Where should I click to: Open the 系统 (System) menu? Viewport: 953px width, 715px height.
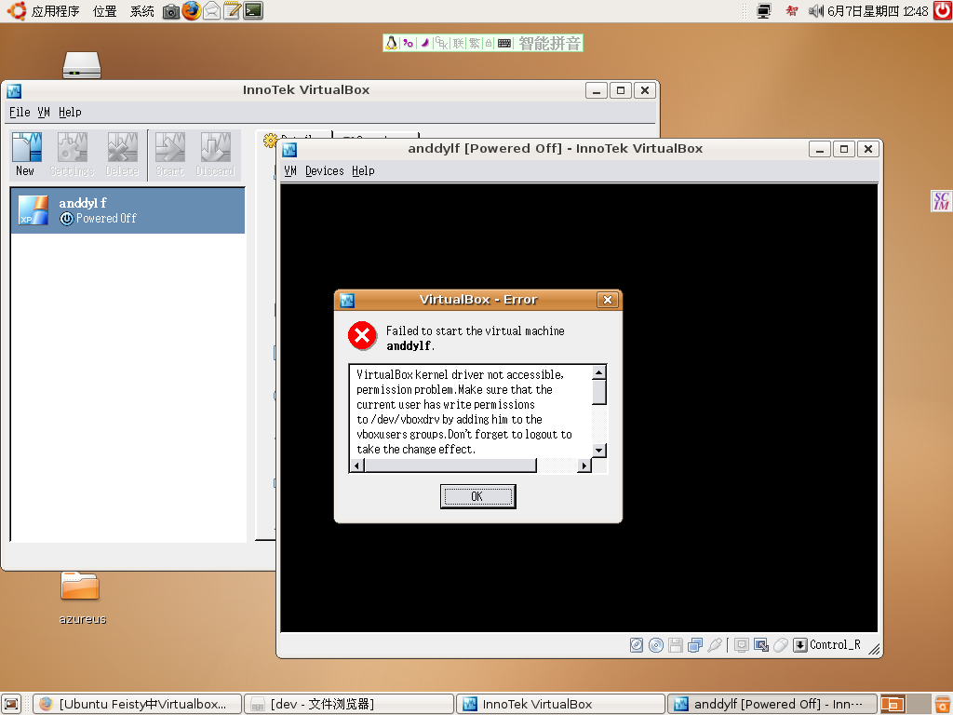click(142, 11)
